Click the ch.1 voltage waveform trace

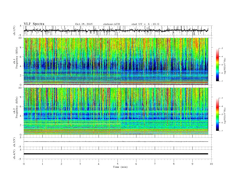click(x=116, y=30)
